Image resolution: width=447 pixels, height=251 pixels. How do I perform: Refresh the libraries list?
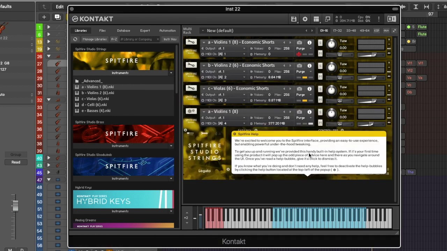[x=75, y=39]
